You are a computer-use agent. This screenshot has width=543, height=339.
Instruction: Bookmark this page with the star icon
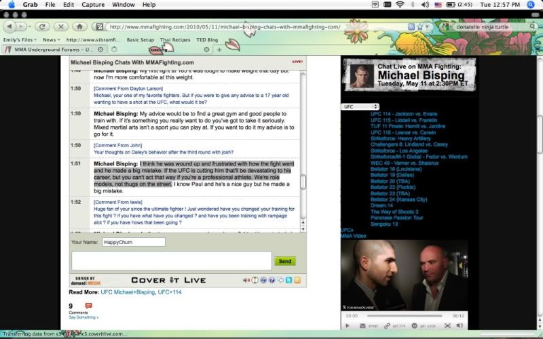(x=420, y=26)
